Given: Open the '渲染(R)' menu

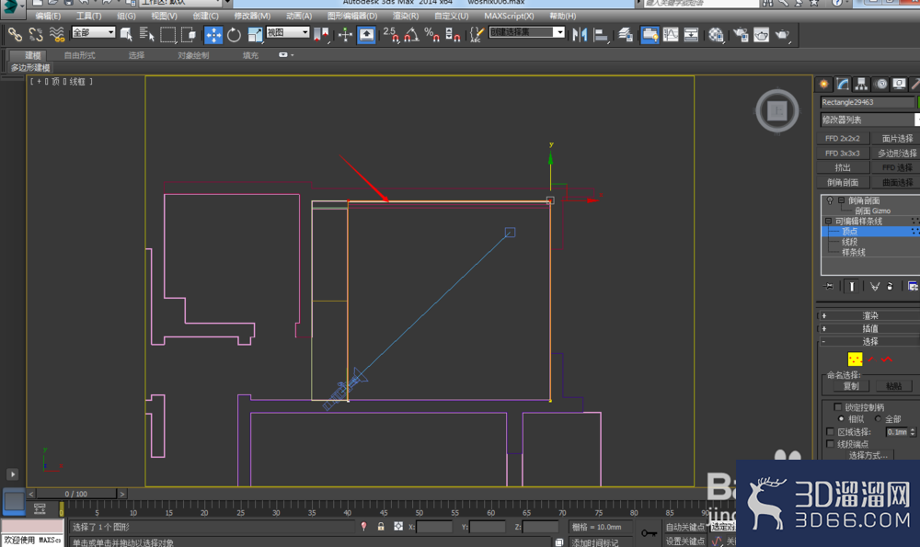Looking at the screenshot, I should pos(406,16).
